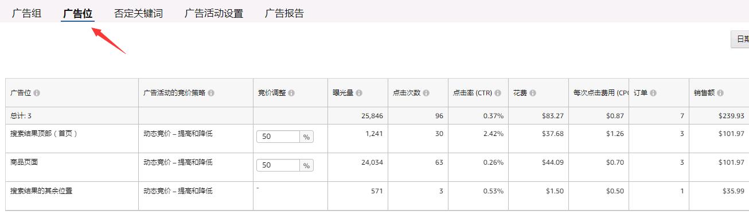Click info icon beside 广告活动的竞价策略
Screen dimensions: 749x214
[x=211, y=93]
